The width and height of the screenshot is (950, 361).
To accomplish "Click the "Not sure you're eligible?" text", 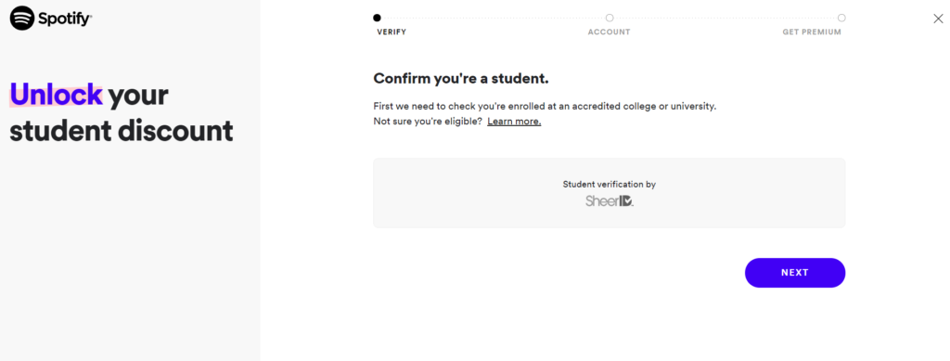I will 428,122.
